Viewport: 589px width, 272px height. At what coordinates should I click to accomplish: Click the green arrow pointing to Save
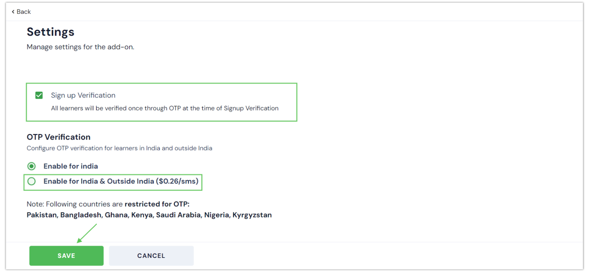(87, 233)
